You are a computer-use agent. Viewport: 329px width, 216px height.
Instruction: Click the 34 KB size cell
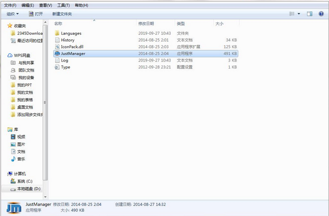coord(231,40)
